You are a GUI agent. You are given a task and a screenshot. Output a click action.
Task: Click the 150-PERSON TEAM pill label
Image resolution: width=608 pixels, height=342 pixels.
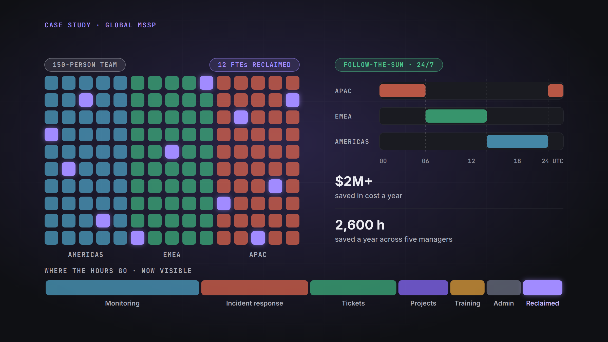point(85,65)
